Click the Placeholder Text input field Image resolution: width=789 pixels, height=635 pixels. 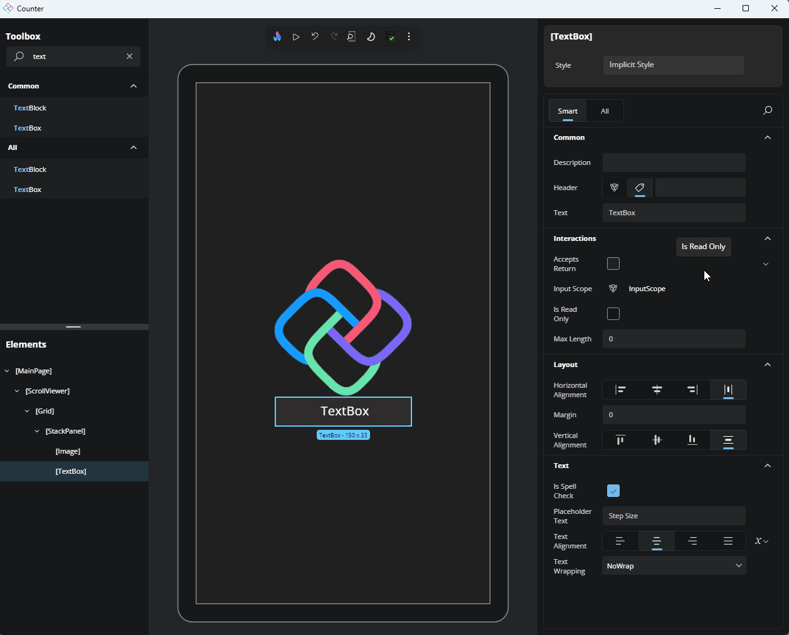(x=674, y=516)
